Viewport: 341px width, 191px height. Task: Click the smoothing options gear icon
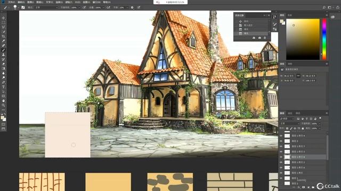132,7
